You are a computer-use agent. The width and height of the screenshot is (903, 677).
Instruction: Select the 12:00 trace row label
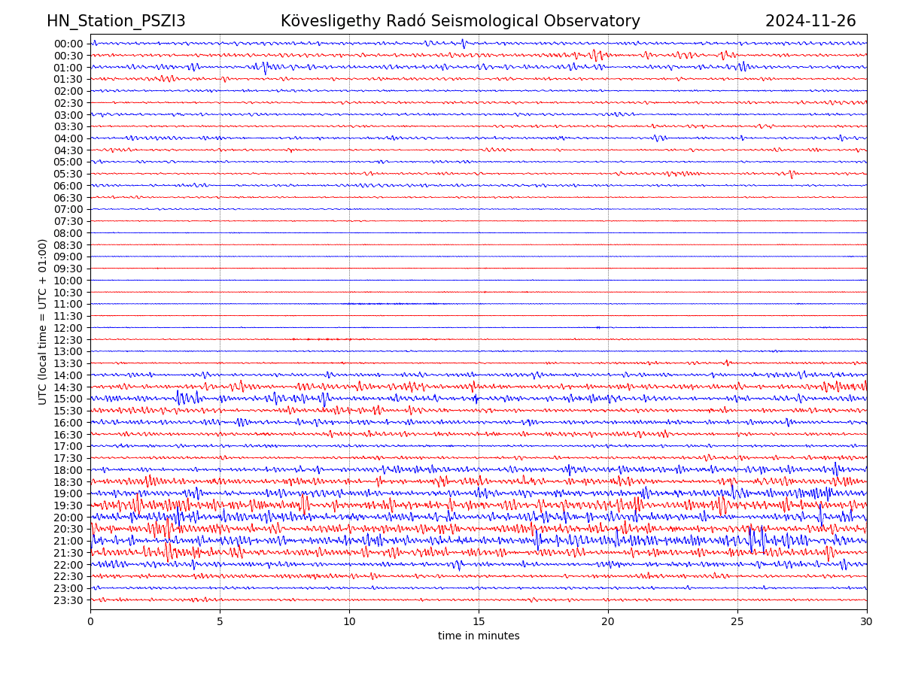(x=68, y=328)
